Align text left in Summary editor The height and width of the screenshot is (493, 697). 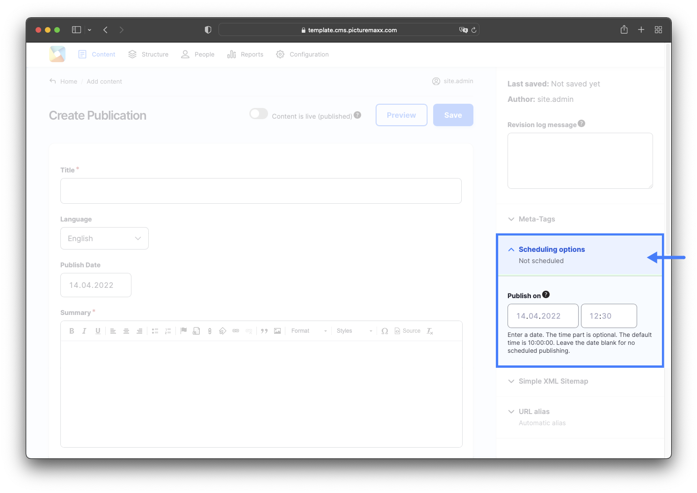click(x=113, y=331)
